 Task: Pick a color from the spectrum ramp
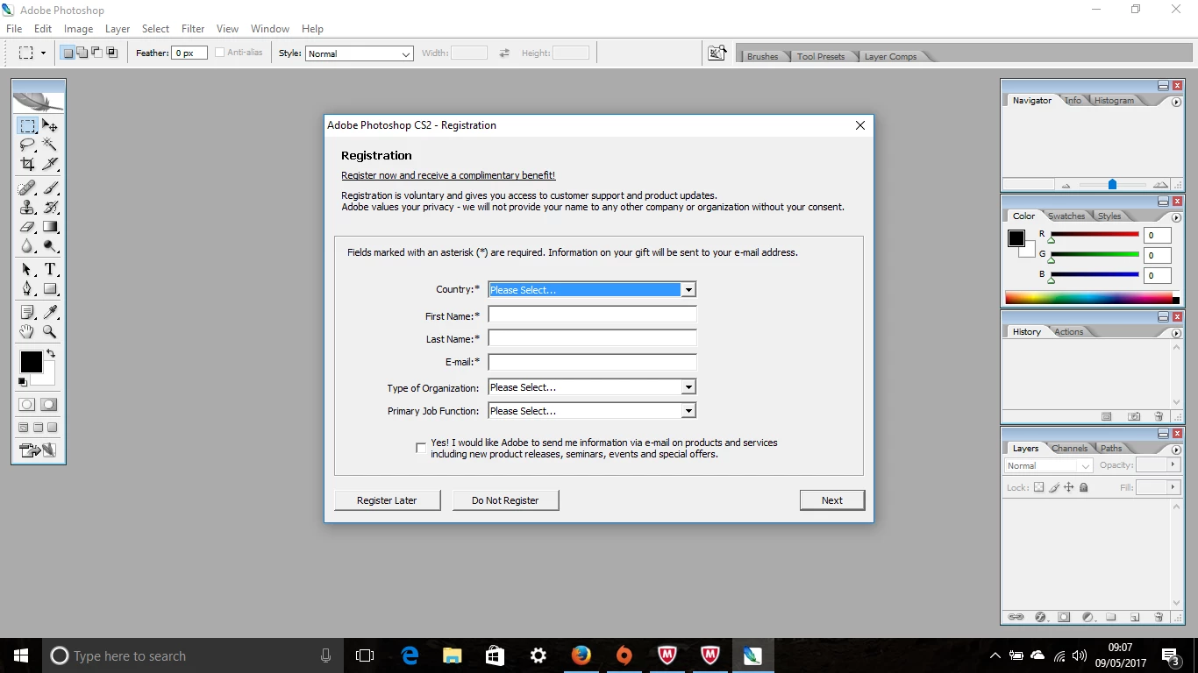click(x=1088, y=298)
